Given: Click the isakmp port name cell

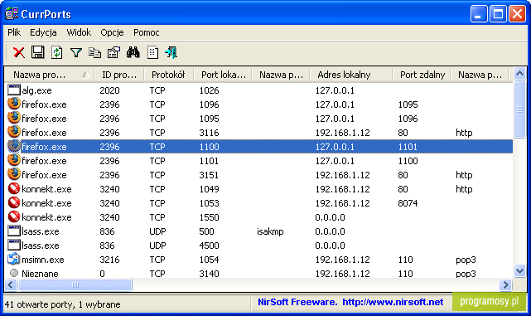Looking at the screenshot, I should coord(270,231).
